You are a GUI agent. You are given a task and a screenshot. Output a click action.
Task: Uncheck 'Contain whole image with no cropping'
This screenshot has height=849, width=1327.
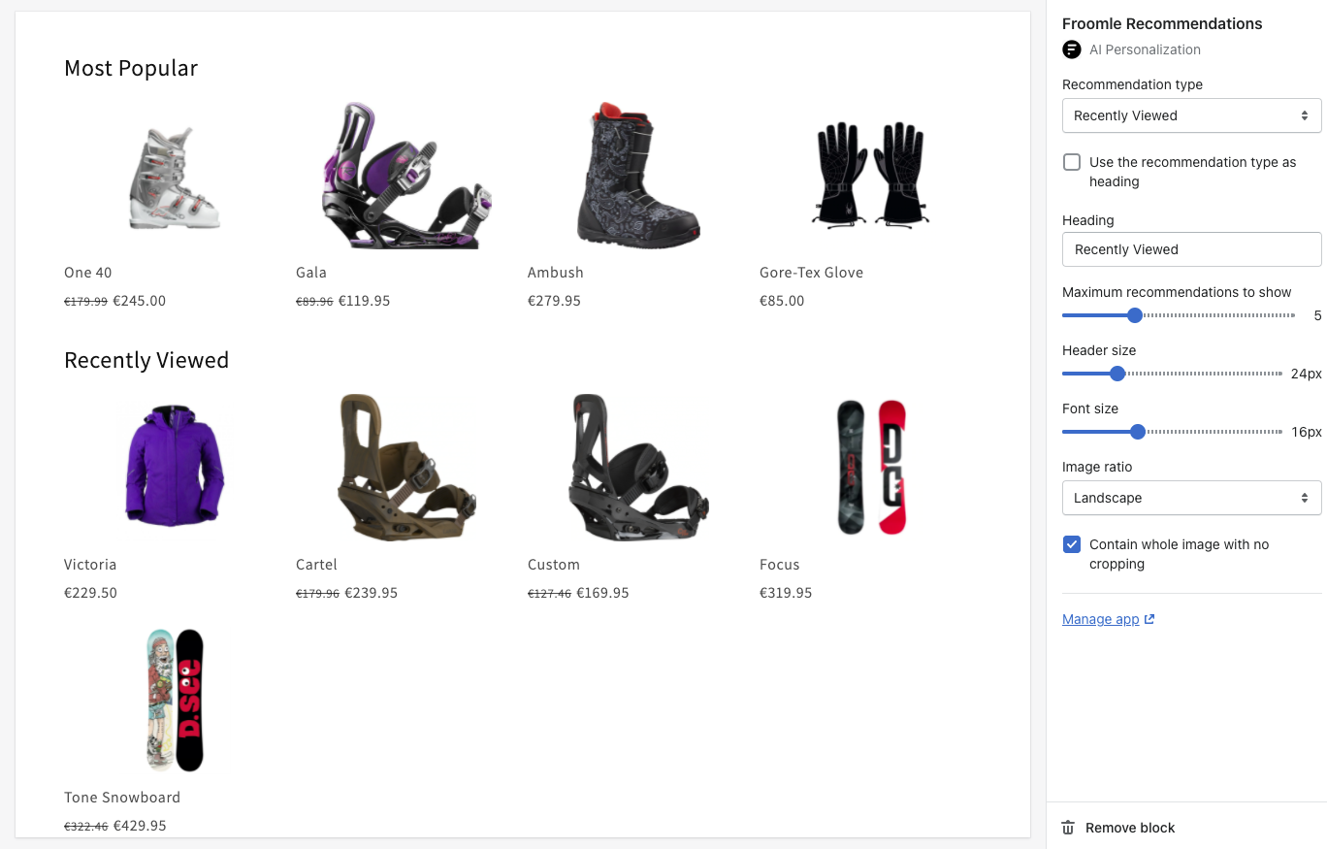tap(1071, 544)
